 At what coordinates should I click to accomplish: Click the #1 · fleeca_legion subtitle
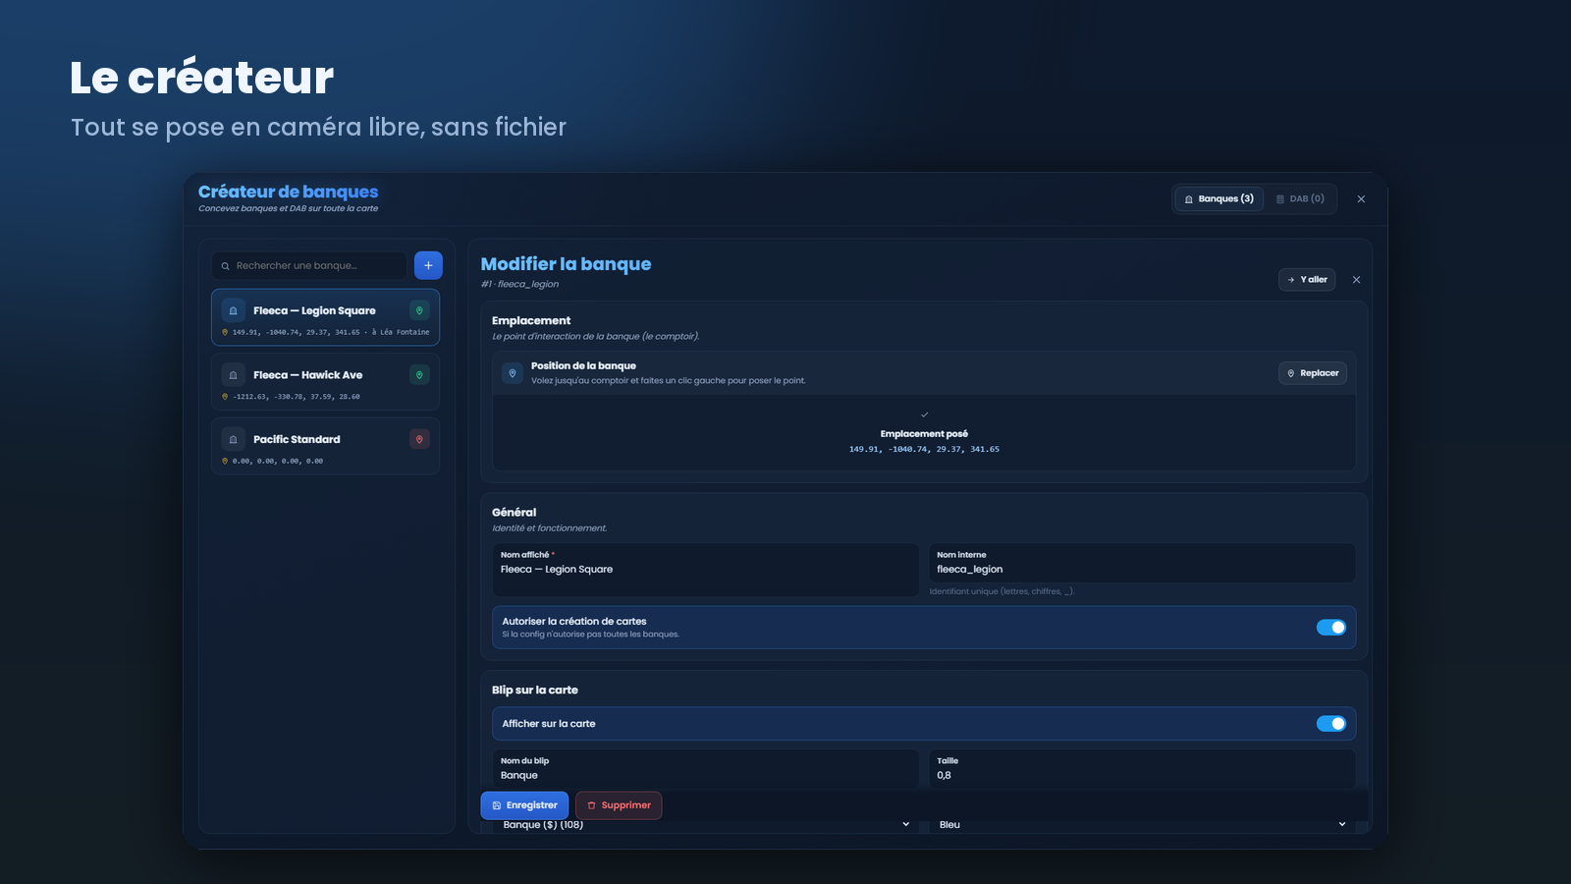519,285
